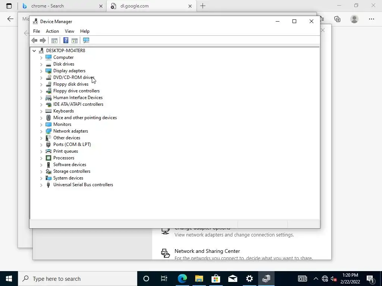Expand the System devices category

41,178
